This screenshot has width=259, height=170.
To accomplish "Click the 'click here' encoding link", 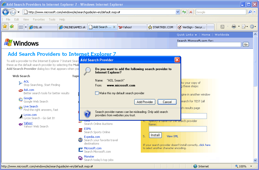I will 205,145.
